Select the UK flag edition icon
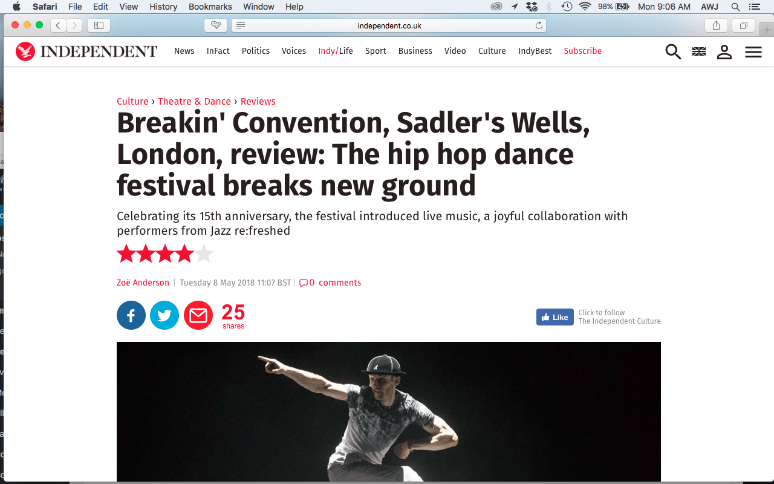The height and width of the screenshot is (484, 774). 699,51
